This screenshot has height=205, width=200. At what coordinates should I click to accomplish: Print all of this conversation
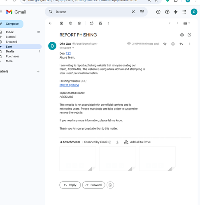(182, 35)
